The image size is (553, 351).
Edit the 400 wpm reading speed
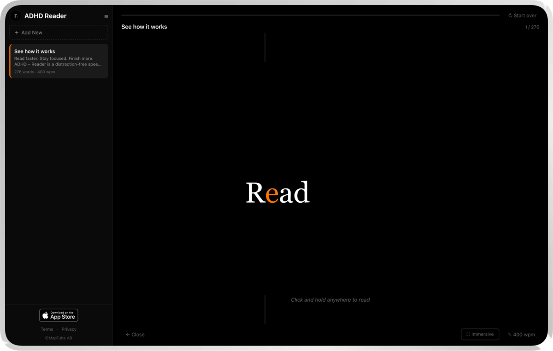[521, 334]
